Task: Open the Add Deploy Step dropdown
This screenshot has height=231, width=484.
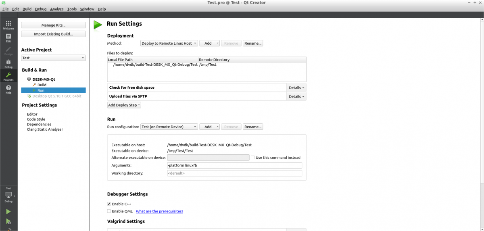Action: pos(124,105)
